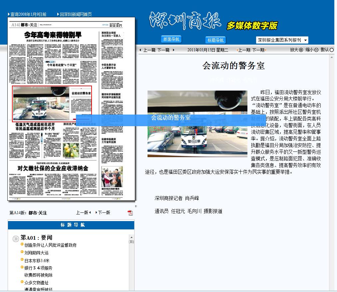Screen dimensions: 337x292
Task: Open headline 刘翔助阵大运
Action: pos(36,253)
